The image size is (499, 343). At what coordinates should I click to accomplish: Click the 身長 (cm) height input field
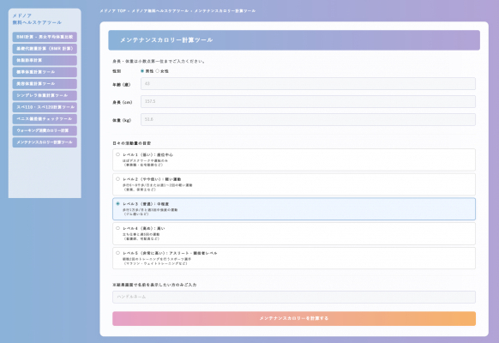point(308,101)
